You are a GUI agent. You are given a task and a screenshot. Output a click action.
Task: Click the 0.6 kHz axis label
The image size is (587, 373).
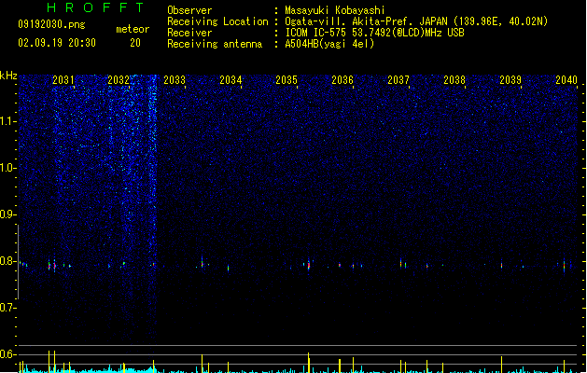[x=8, y=354]
